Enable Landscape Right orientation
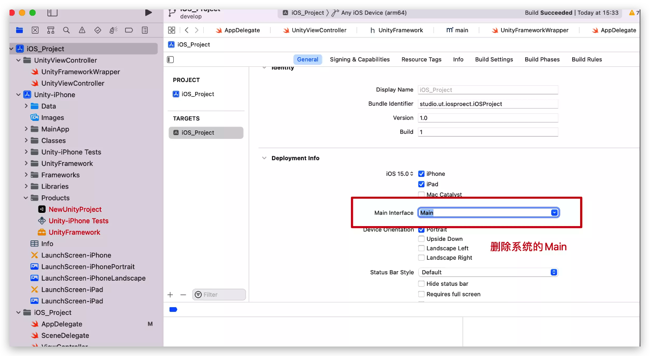Image resolution: width=650 pixels, height=356 pixels. tap(421, 258)
